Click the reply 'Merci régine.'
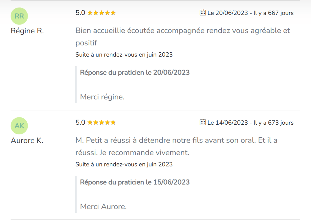This screenshot has height=220, width=311. [102, 97]
